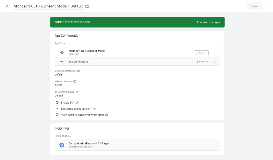The image size is (273, 160).
Task: Click Abandon changes link
Action: click(208, 22)
